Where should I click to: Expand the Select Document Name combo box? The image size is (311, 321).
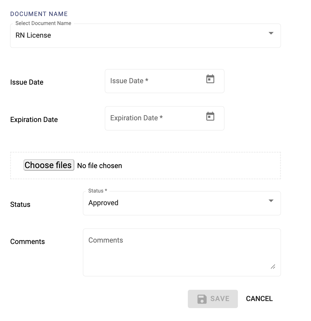(x=145, y=35)
